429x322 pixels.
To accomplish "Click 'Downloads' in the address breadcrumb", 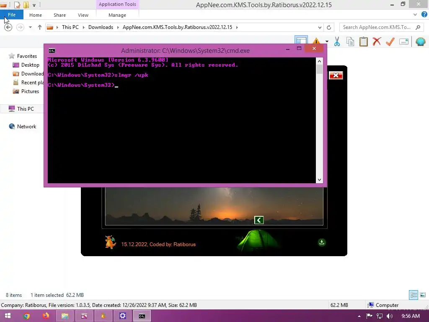I will coord(101,27).
